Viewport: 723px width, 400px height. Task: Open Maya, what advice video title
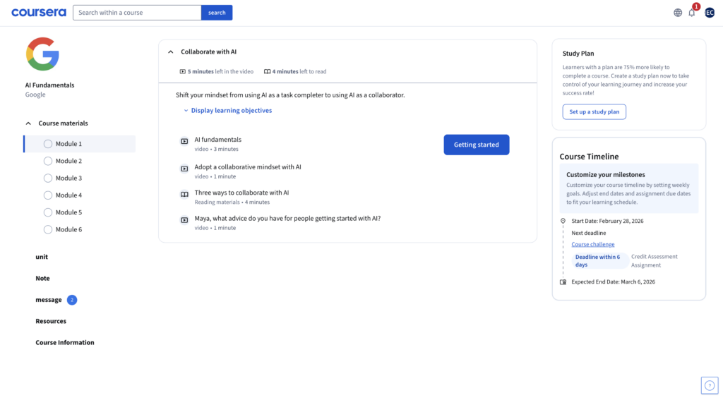point(287,219)
